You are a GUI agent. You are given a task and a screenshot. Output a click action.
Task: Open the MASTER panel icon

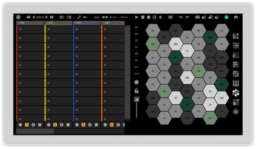[235, 45]
